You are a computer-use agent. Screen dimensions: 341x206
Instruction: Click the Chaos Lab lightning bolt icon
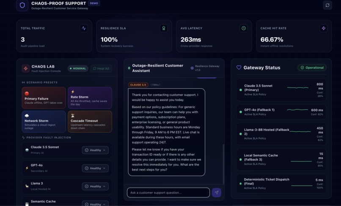tap(26, 68)
